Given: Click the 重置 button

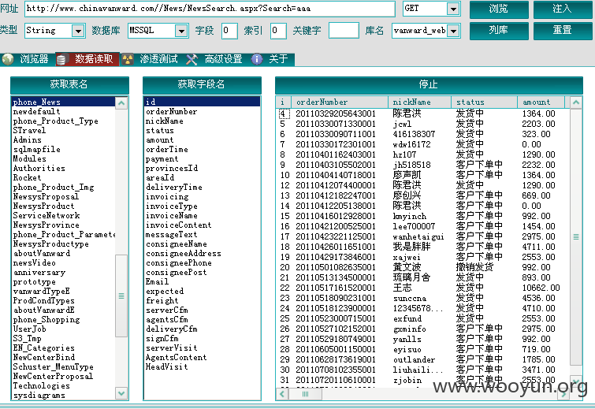Looking at the screenshot, I should pyautogui.click(x=563, y=31).
